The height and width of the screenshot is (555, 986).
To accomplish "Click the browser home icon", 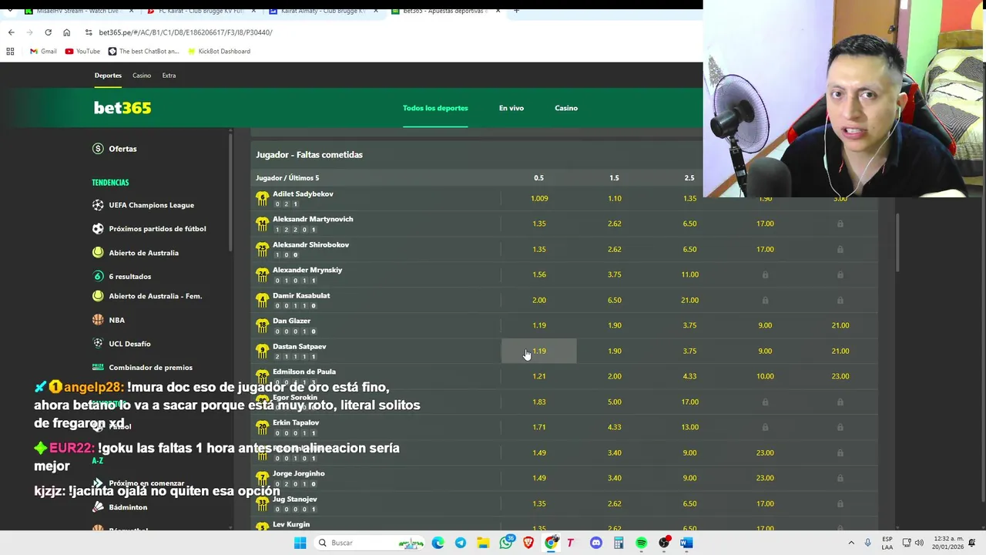I will click(66, 32).
